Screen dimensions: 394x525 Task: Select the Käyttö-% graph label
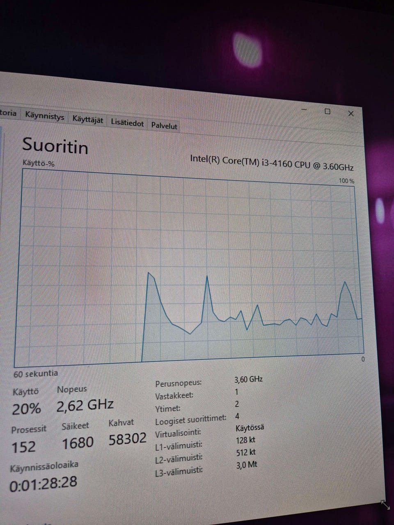(x=39, y=163)
